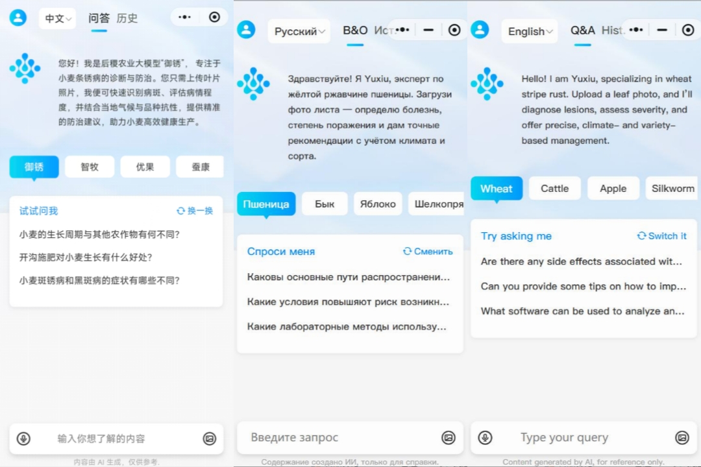Click the microphone icon in English input bar

[485, 438]
